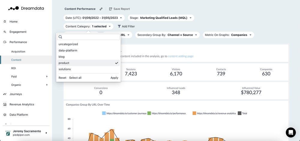Check the uncategorized category option

(88, 44)
